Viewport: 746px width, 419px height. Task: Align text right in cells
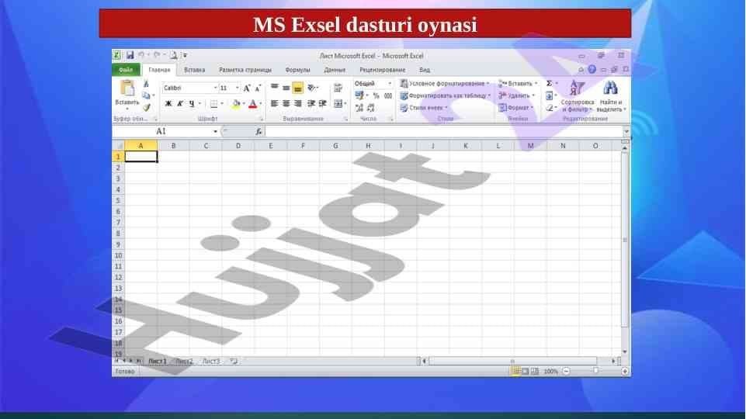pos(298,103)
